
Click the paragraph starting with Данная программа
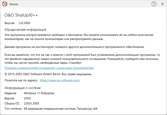[x=74, y=47]
